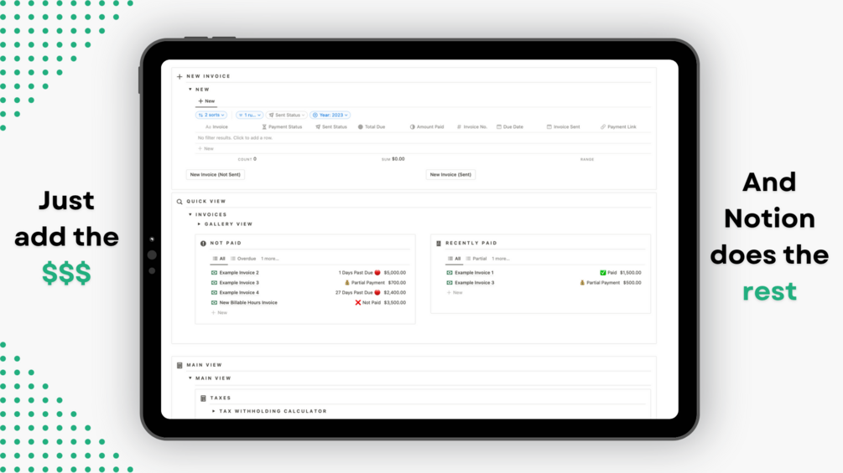Click the Invoice No. column header
Image resolution: width=843 pixels, height=473 pixels.
472,127
